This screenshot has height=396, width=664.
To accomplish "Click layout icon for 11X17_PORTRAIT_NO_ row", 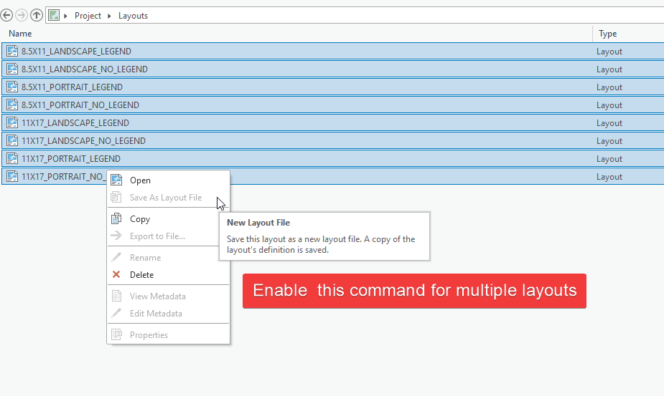I will tap(12, 177).
